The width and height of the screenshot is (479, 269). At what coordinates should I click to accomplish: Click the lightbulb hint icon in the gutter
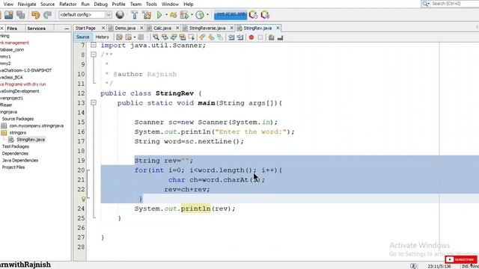click(x=83, y=200)
